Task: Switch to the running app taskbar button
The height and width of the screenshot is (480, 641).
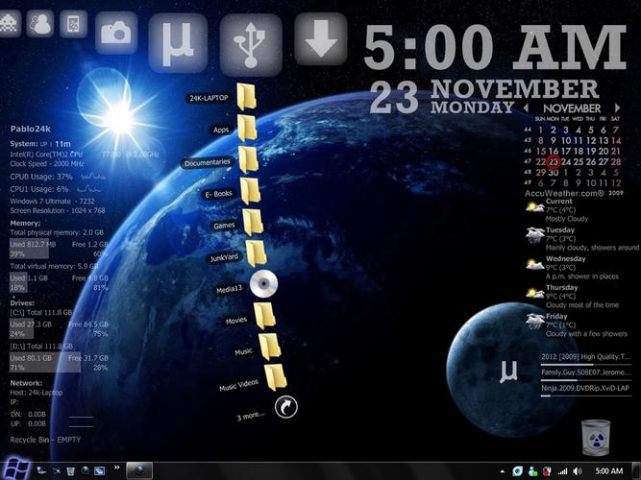Action: point(139,471)
